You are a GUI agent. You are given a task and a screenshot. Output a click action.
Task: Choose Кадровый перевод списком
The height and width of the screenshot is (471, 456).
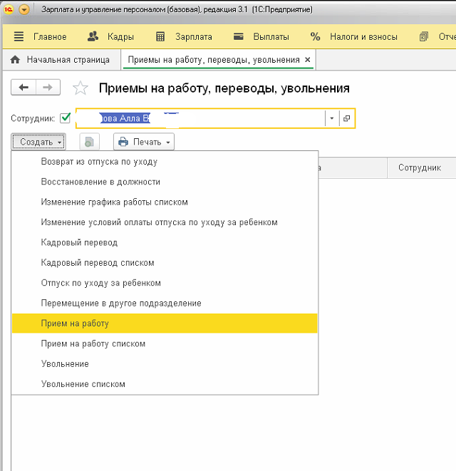[165, 262]
